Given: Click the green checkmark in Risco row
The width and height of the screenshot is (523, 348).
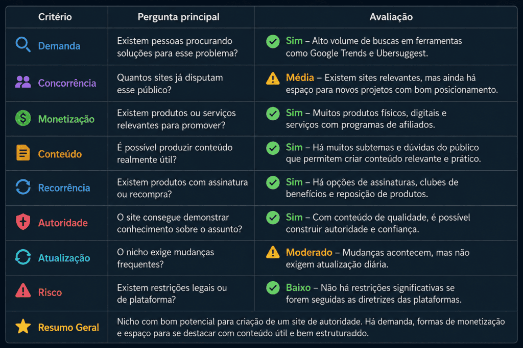Looking at the screenshot, I should [273, 288].
